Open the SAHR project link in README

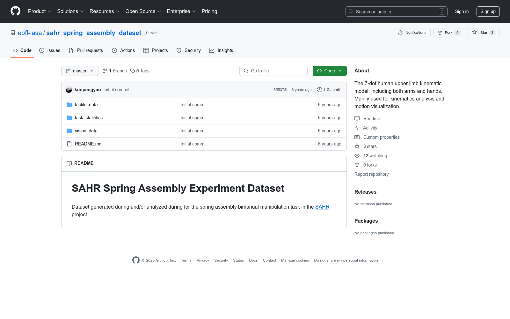322,207
